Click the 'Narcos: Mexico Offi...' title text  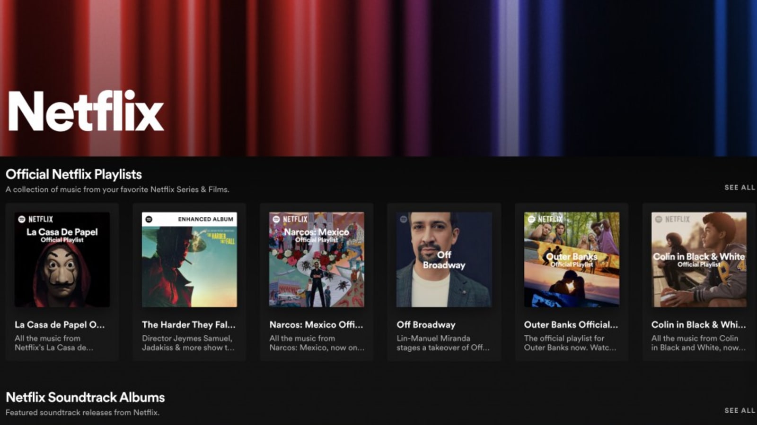tap(316, 324)
